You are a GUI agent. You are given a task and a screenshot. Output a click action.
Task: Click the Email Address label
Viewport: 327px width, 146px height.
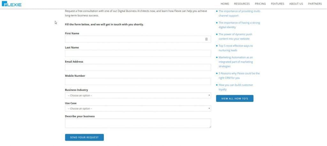(x=74, y=62)
